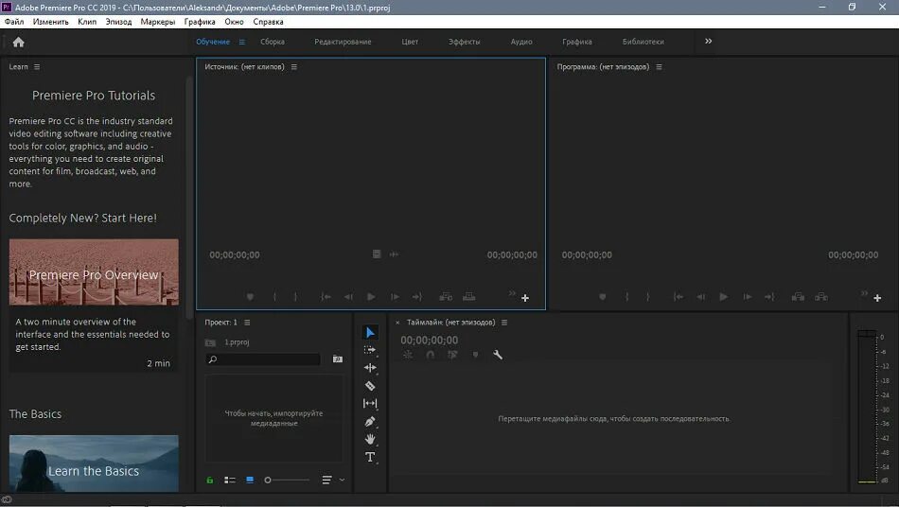899x507 pixels.
Task: Toggle Snap magnet in Timeline
Action: click(x=430, y=356)
